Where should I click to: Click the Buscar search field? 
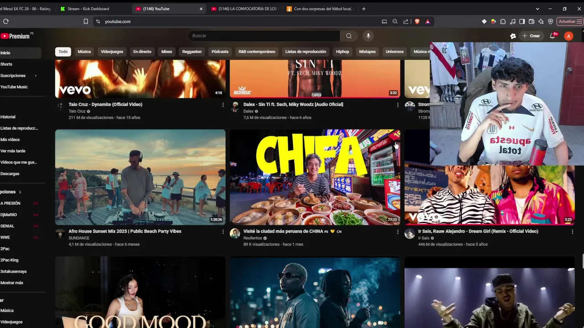[x=264, y=36]
